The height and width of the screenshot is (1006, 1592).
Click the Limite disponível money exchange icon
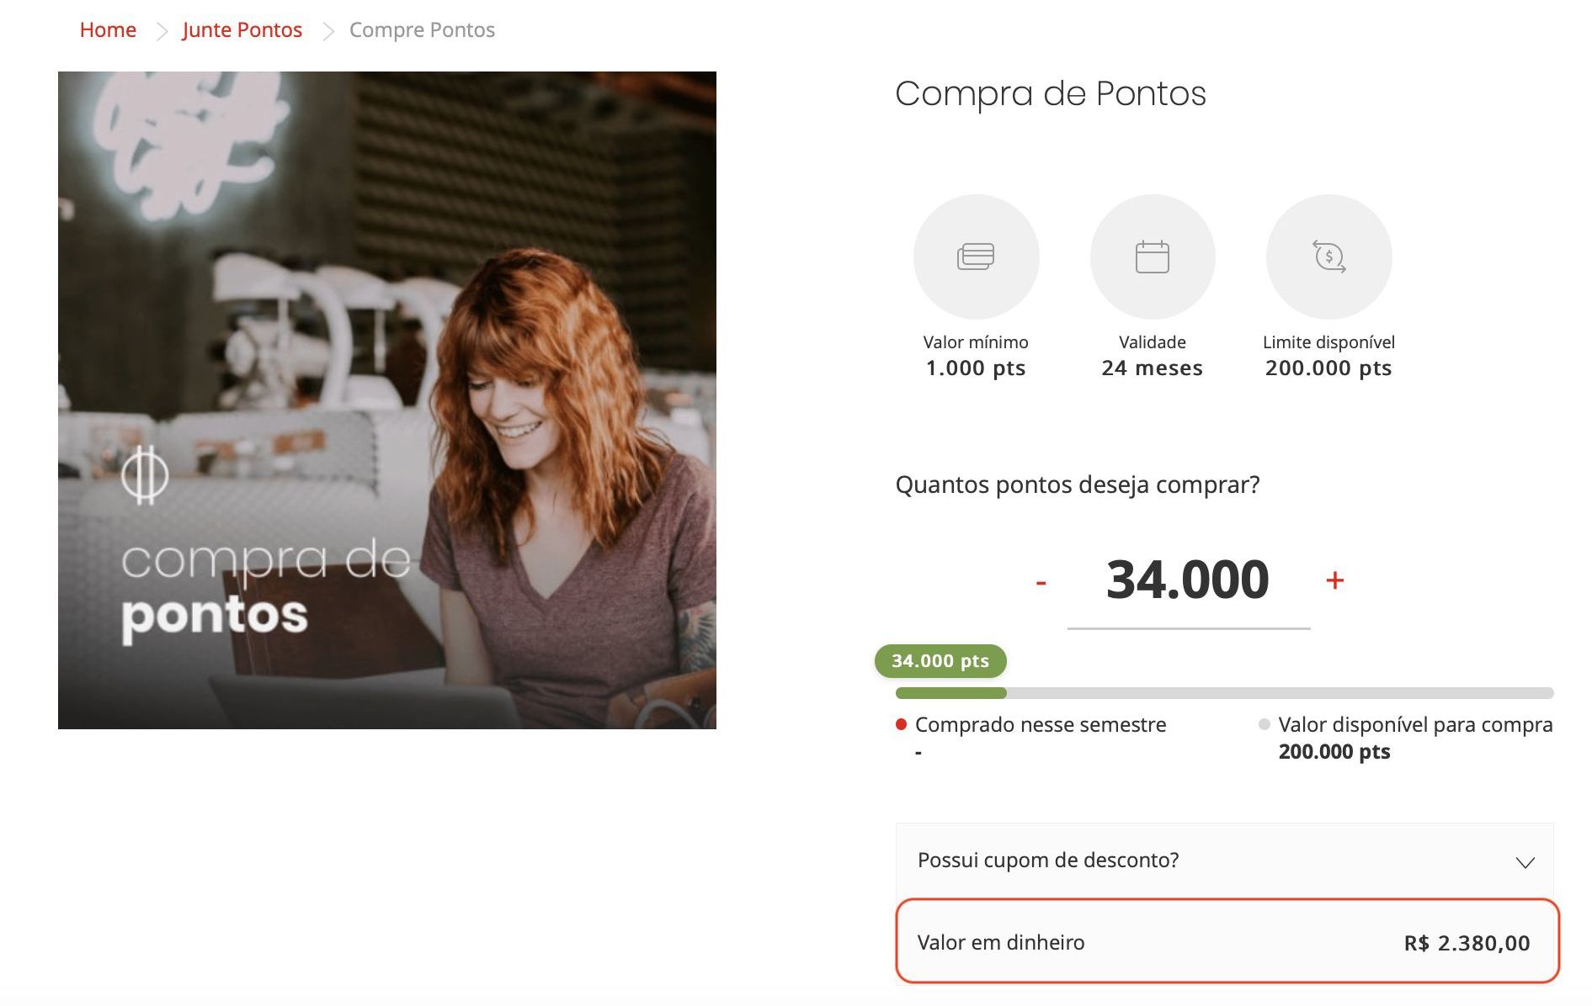1329,257
